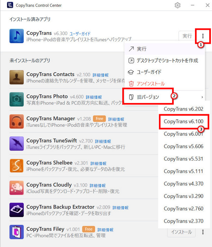Click the arrow icon beside 実行 menu entry
Viewport: 212px width, 247px height.
point(131,49)
